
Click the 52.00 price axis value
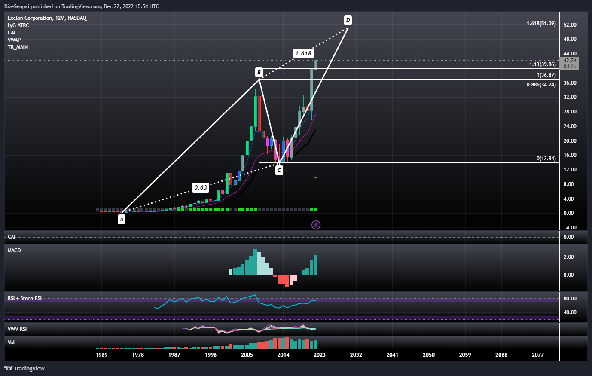click(x=570, y=25)
